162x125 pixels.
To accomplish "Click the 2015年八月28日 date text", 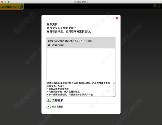I will point(56,45).
